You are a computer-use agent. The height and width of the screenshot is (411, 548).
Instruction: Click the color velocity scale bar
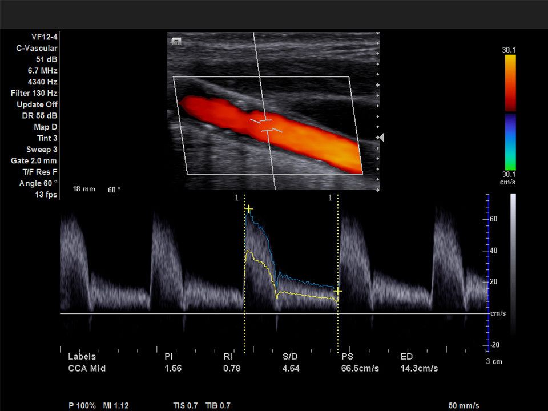click(x=509, y=112)
